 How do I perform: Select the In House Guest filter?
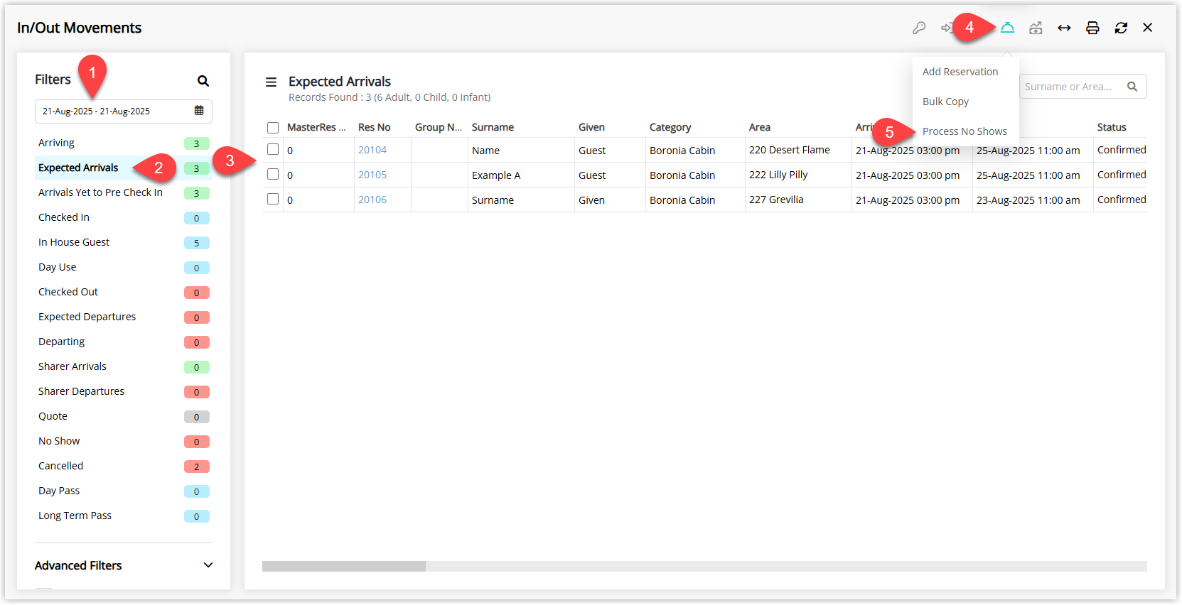[x=124, y=242]
